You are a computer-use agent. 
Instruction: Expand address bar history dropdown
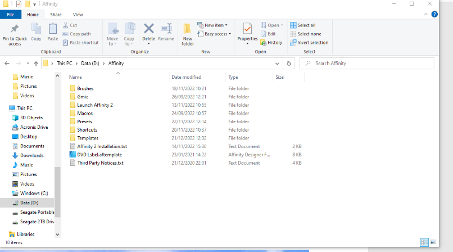[x=277, y=64]
